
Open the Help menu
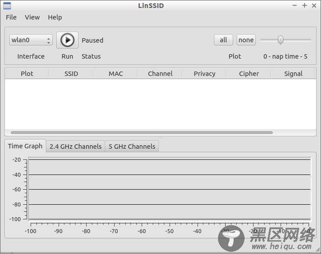coord(55,17)
